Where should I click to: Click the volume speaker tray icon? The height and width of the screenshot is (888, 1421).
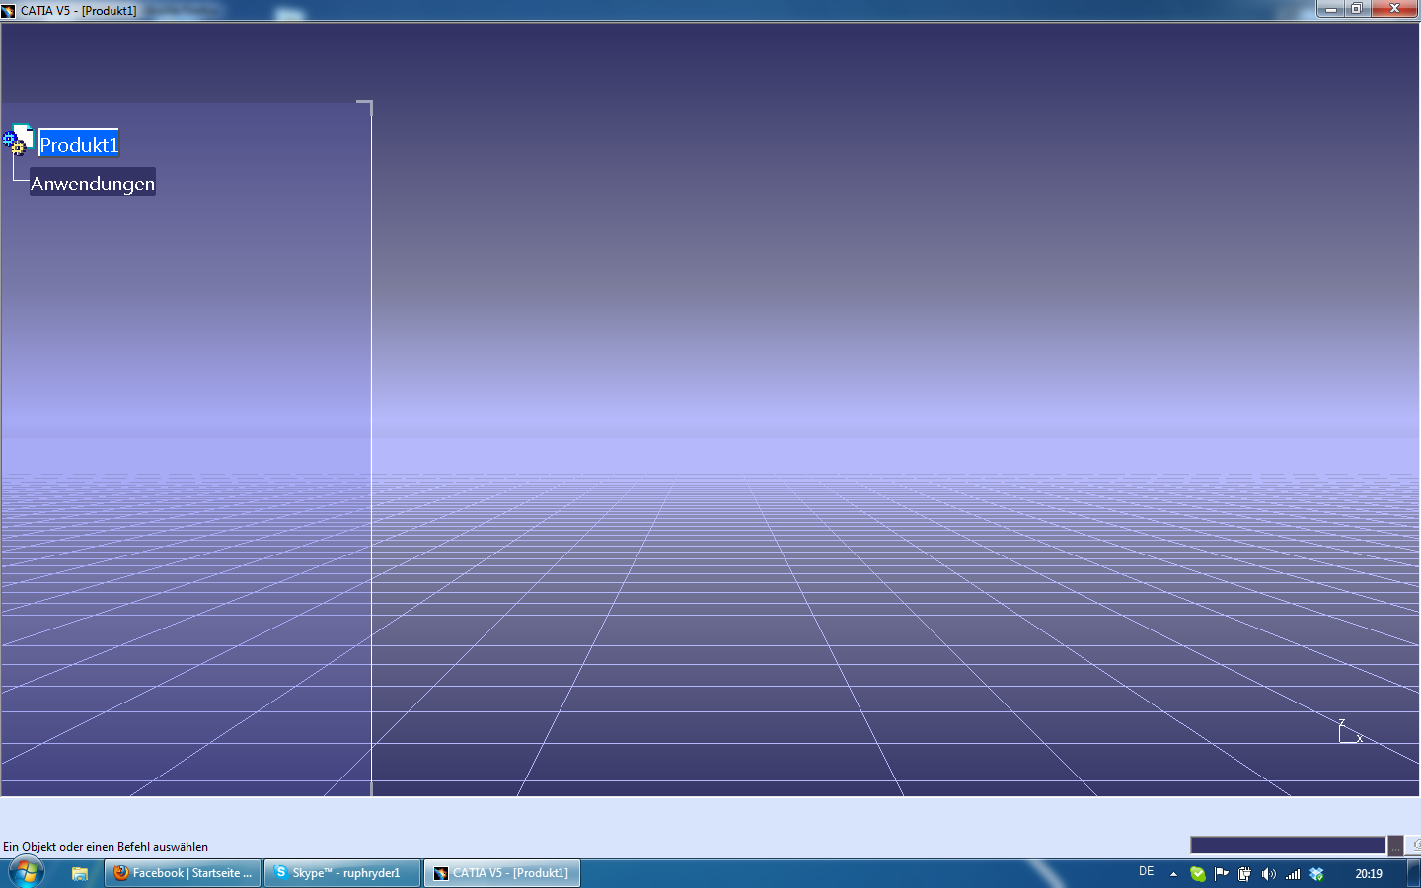pos(1269,874)
